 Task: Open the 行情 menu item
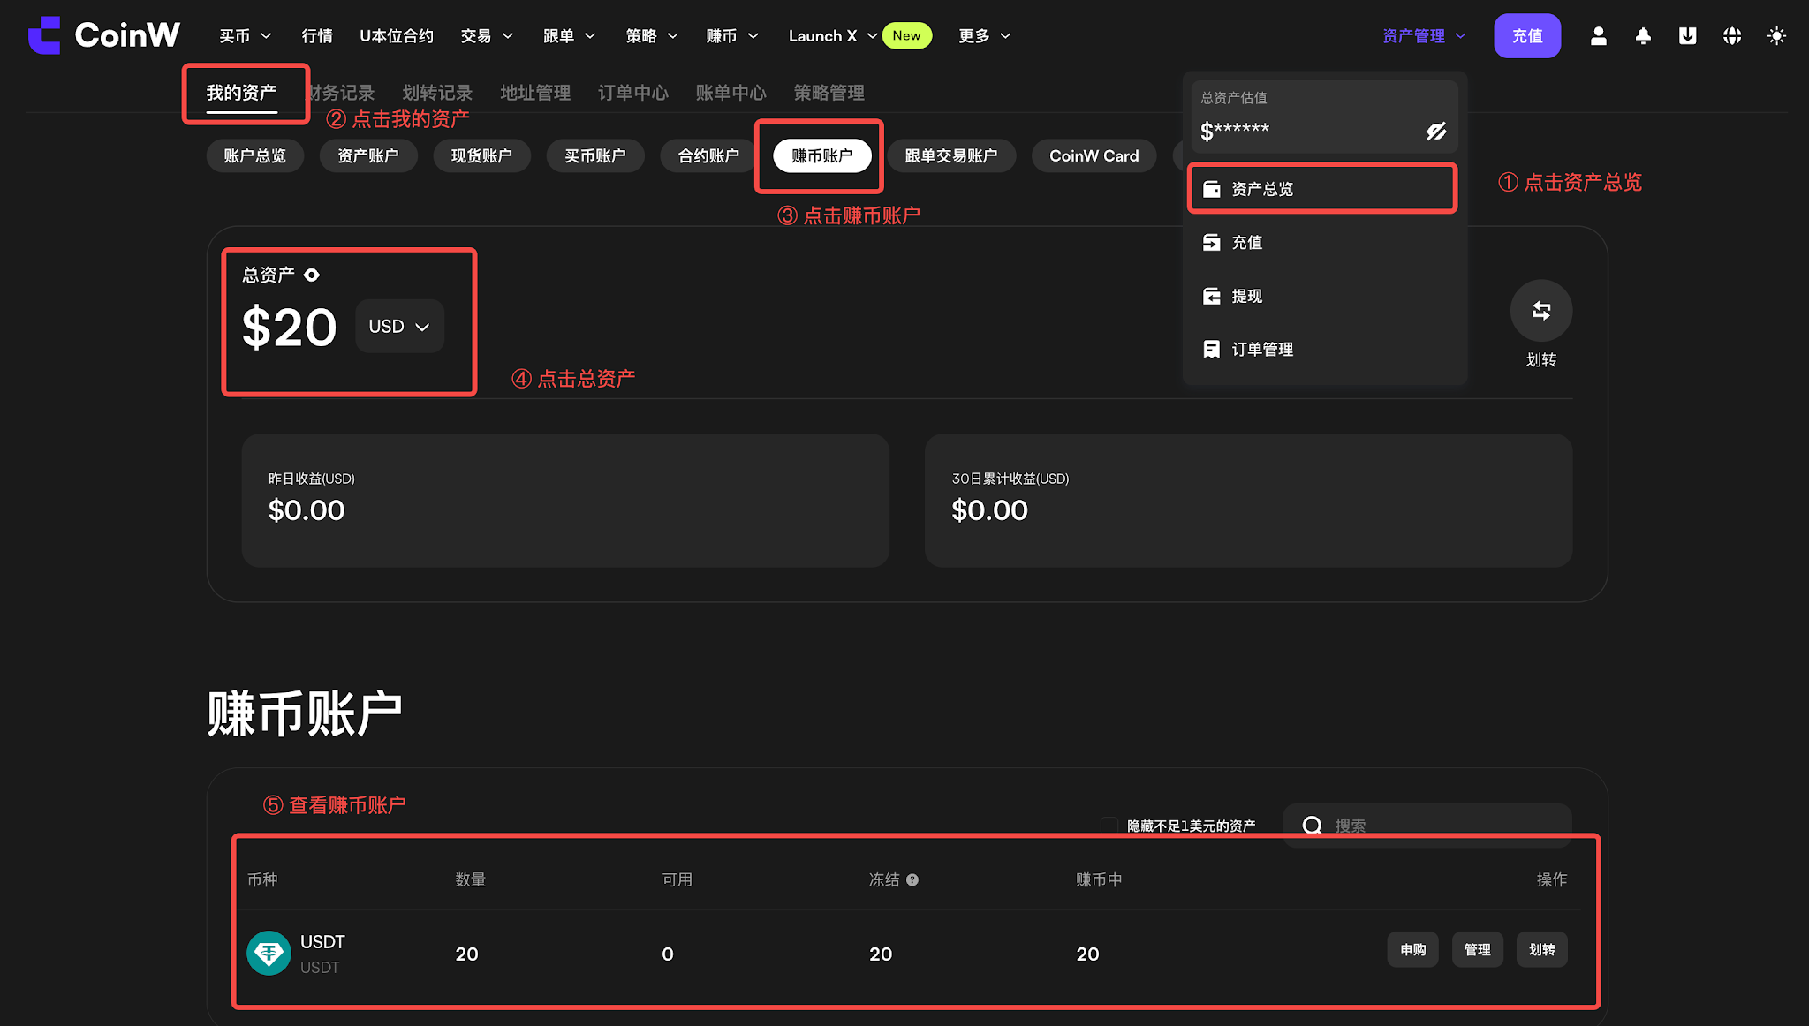(x=317, y=36)
